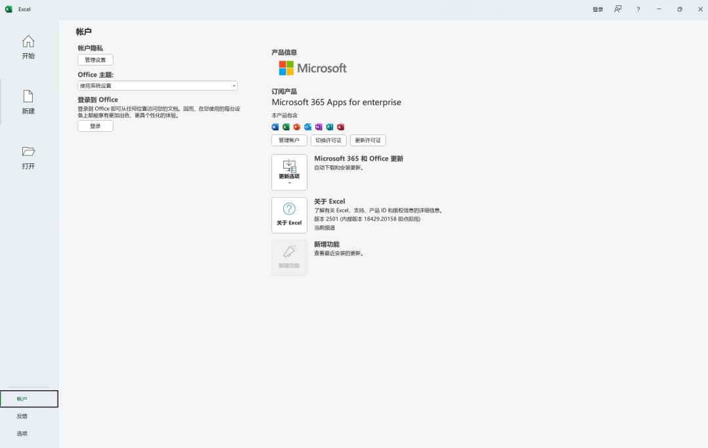
Task: Open the 关于 Excel button
Action: click(x=290, y=215)
